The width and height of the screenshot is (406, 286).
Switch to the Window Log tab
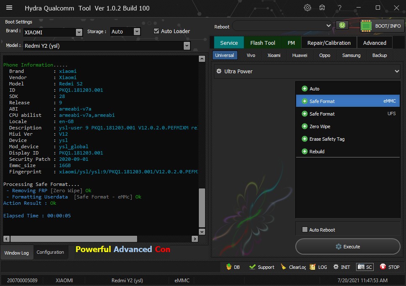[x=17, y=253]
